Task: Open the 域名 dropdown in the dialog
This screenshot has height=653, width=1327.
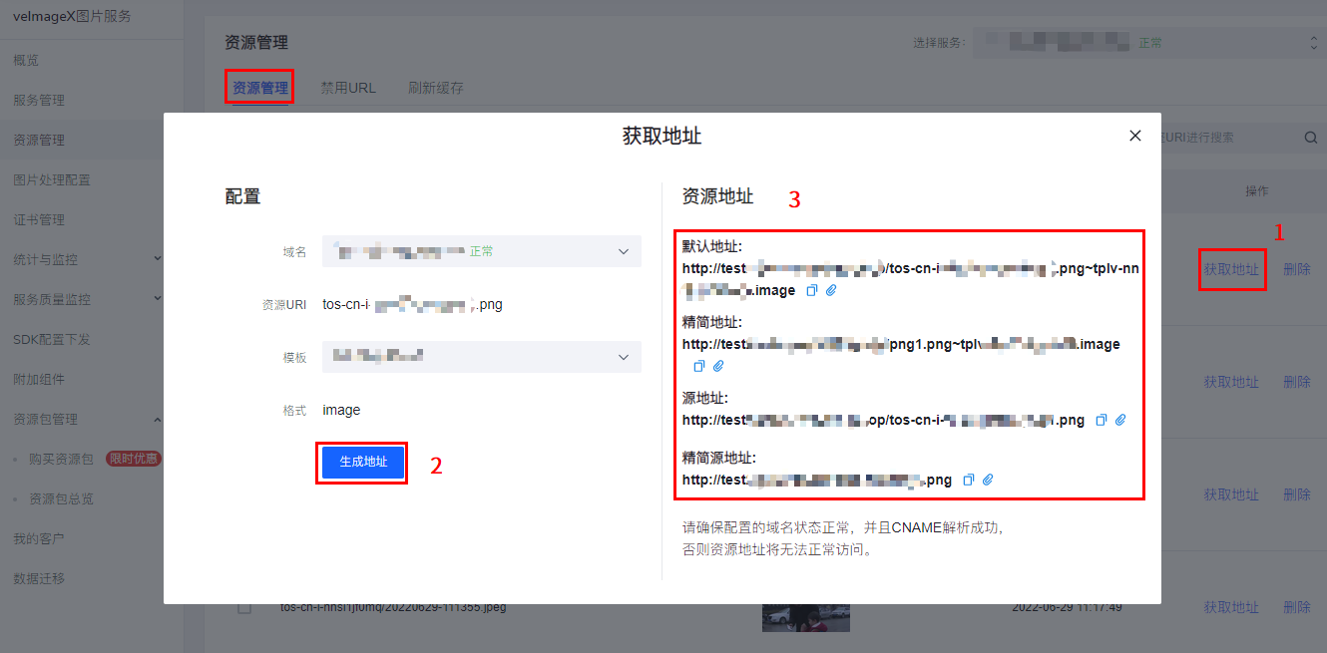Action: pyautogui.click(x=482, y=251)
